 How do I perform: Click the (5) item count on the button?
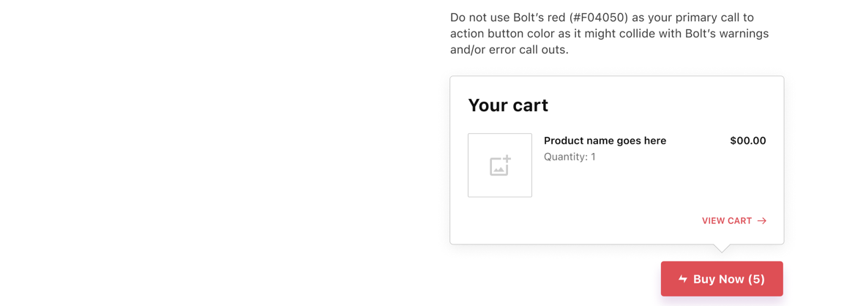point(756,279)
